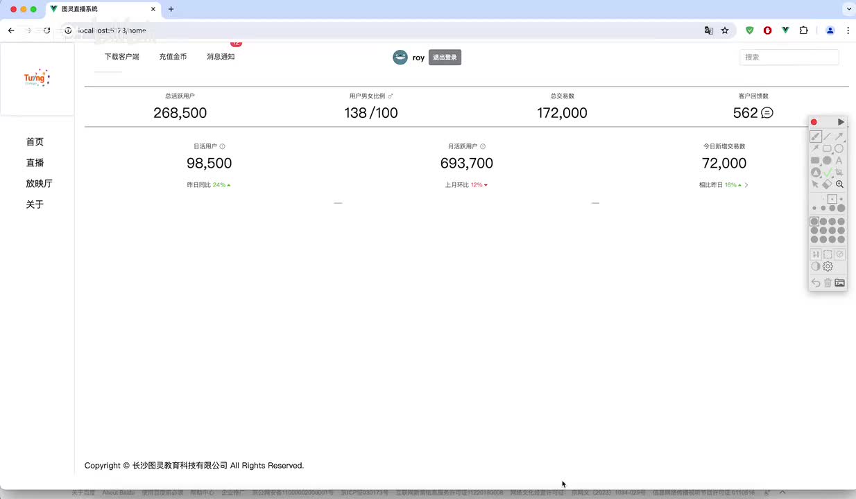Click the 98,500 daily users value
Screen dimensions: 856x499
(209, 164)
